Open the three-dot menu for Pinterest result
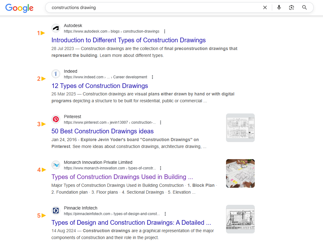Screen dimensions: 323x244 tap(161, 122)
